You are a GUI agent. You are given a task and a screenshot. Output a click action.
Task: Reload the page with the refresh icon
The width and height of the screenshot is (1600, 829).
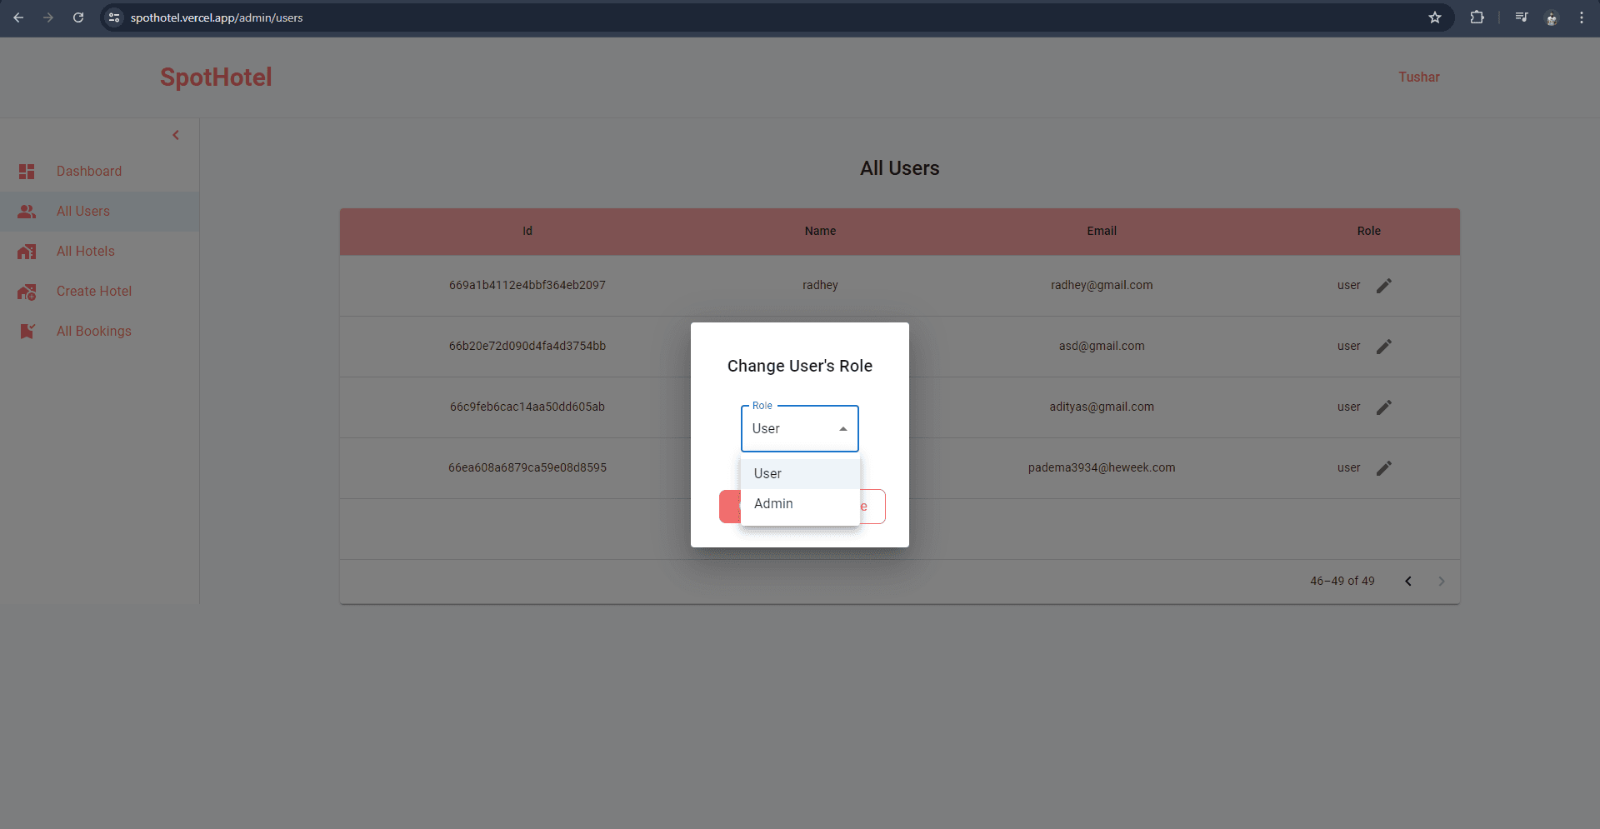(x=78, y=17)
